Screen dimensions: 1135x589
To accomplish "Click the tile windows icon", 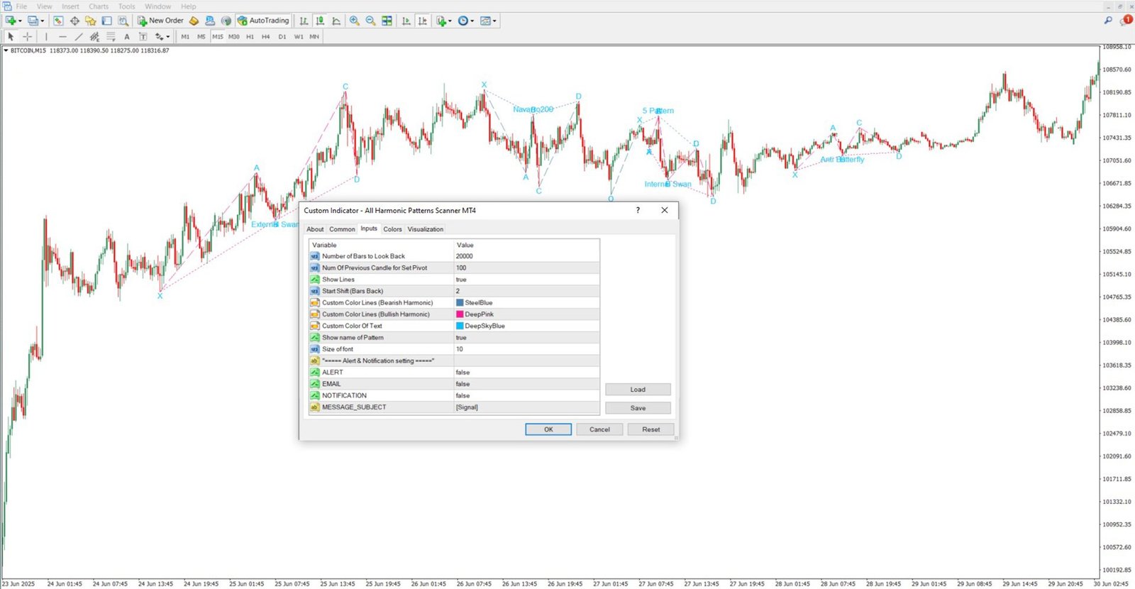I will pos(387,21).
